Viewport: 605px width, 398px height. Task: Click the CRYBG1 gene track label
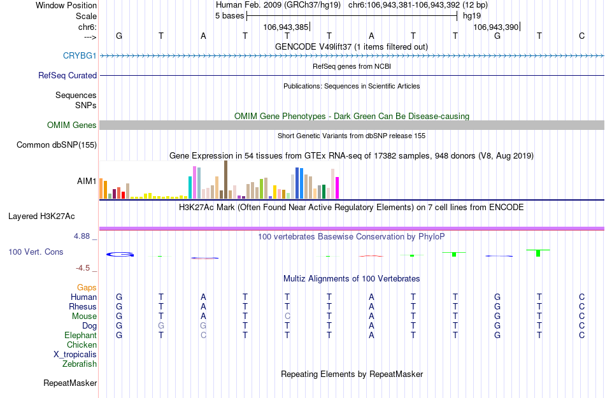pyautogui.click(x=80, y=55)
